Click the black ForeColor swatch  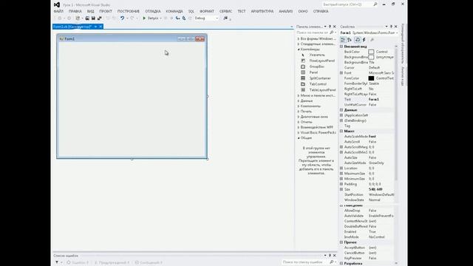coord(371,78)
